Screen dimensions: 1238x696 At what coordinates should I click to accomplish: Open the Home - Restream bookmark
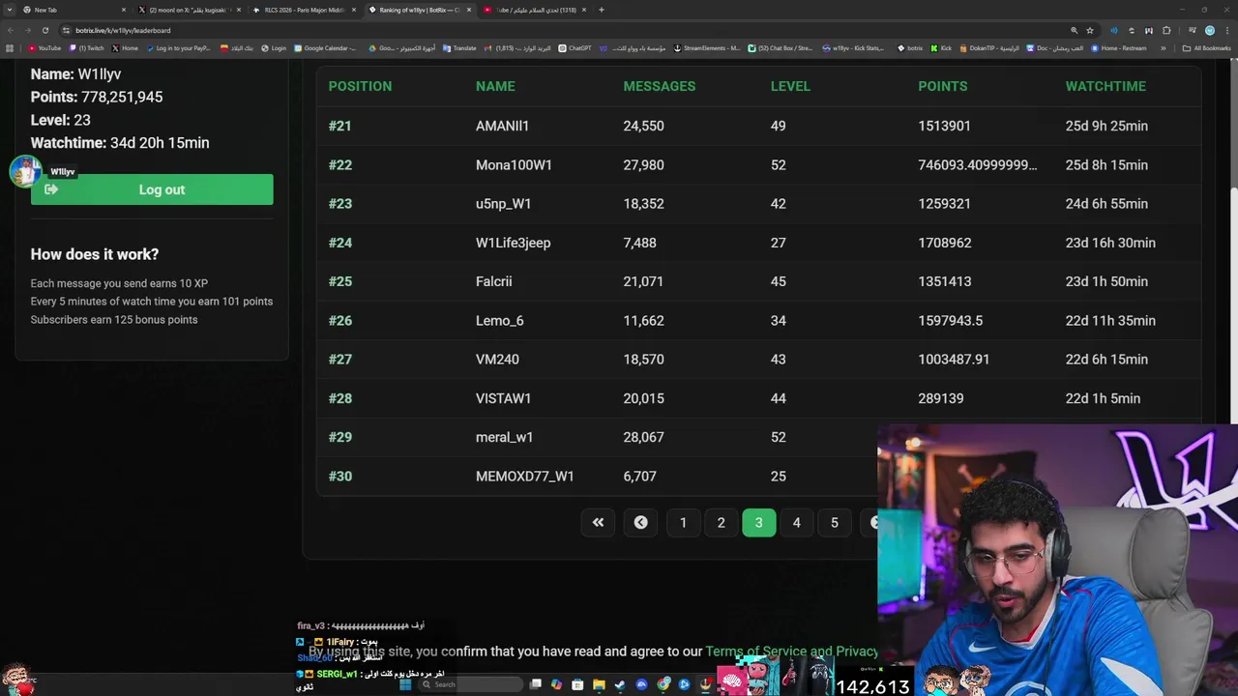pyautogui.click(x=1120, y=48)
